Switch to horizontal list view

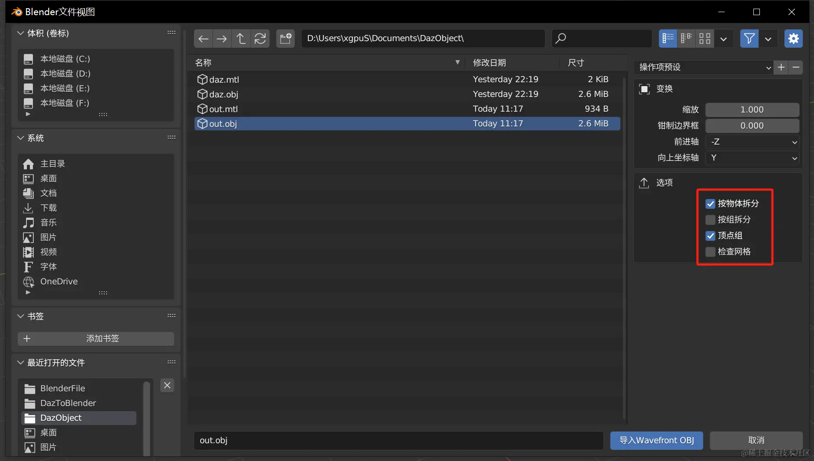point(686,39)
